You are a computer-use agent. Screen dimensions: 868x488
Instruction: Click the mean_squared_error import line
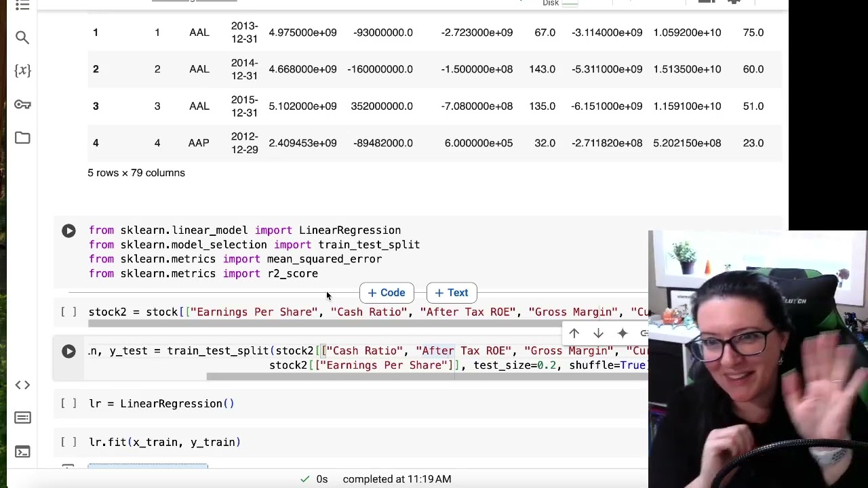coord(235,259)
